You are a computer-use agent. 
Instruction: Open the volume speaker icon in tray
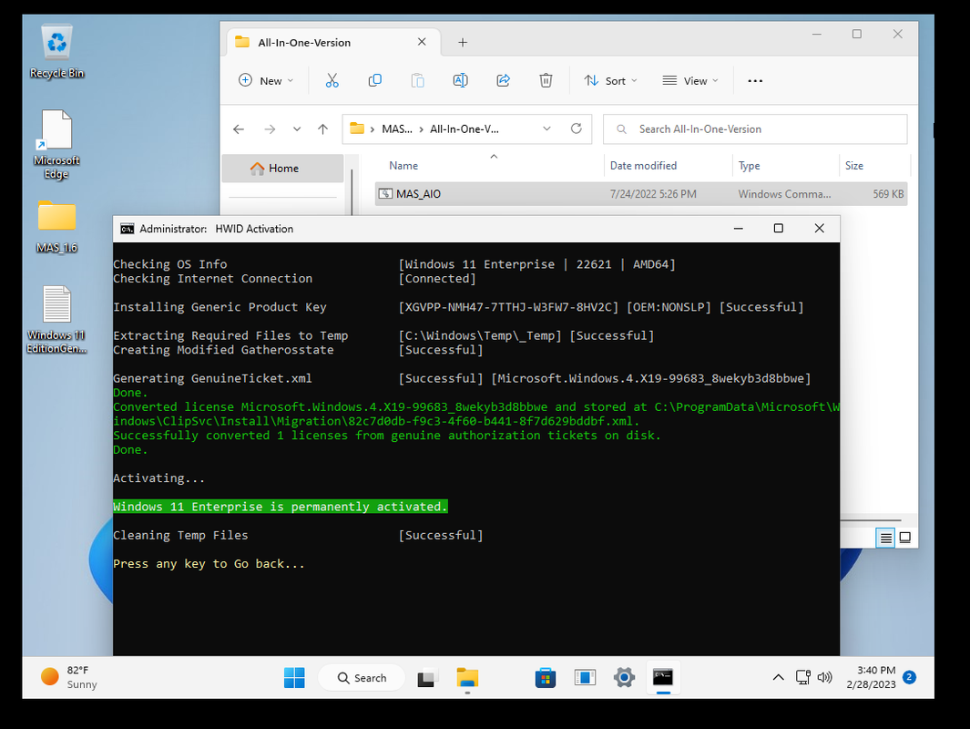click(824, 678)
